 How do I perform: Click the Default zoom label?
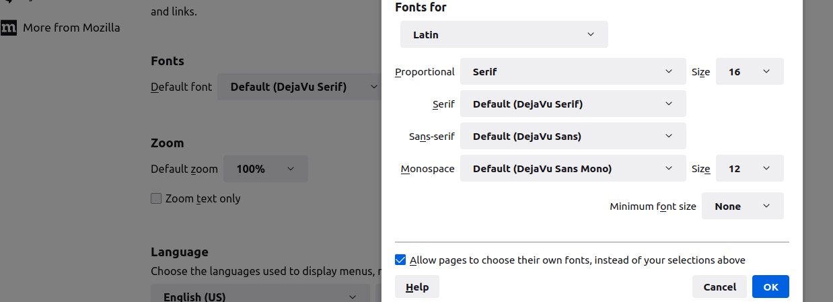click(x=184, y=169)
